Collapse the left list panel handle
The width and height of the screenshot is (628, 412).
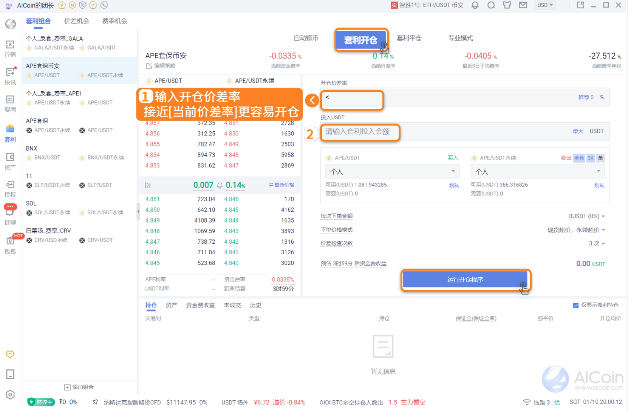tap(138, 211)
